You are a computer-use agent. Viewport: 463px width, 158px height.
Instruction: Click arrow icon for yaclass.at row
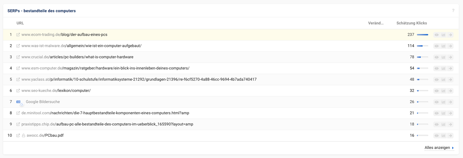450,80
